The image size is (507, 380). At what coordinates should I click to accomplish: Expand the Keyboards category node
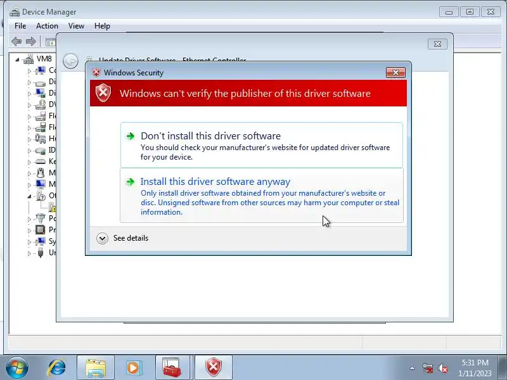pos(29,162)
